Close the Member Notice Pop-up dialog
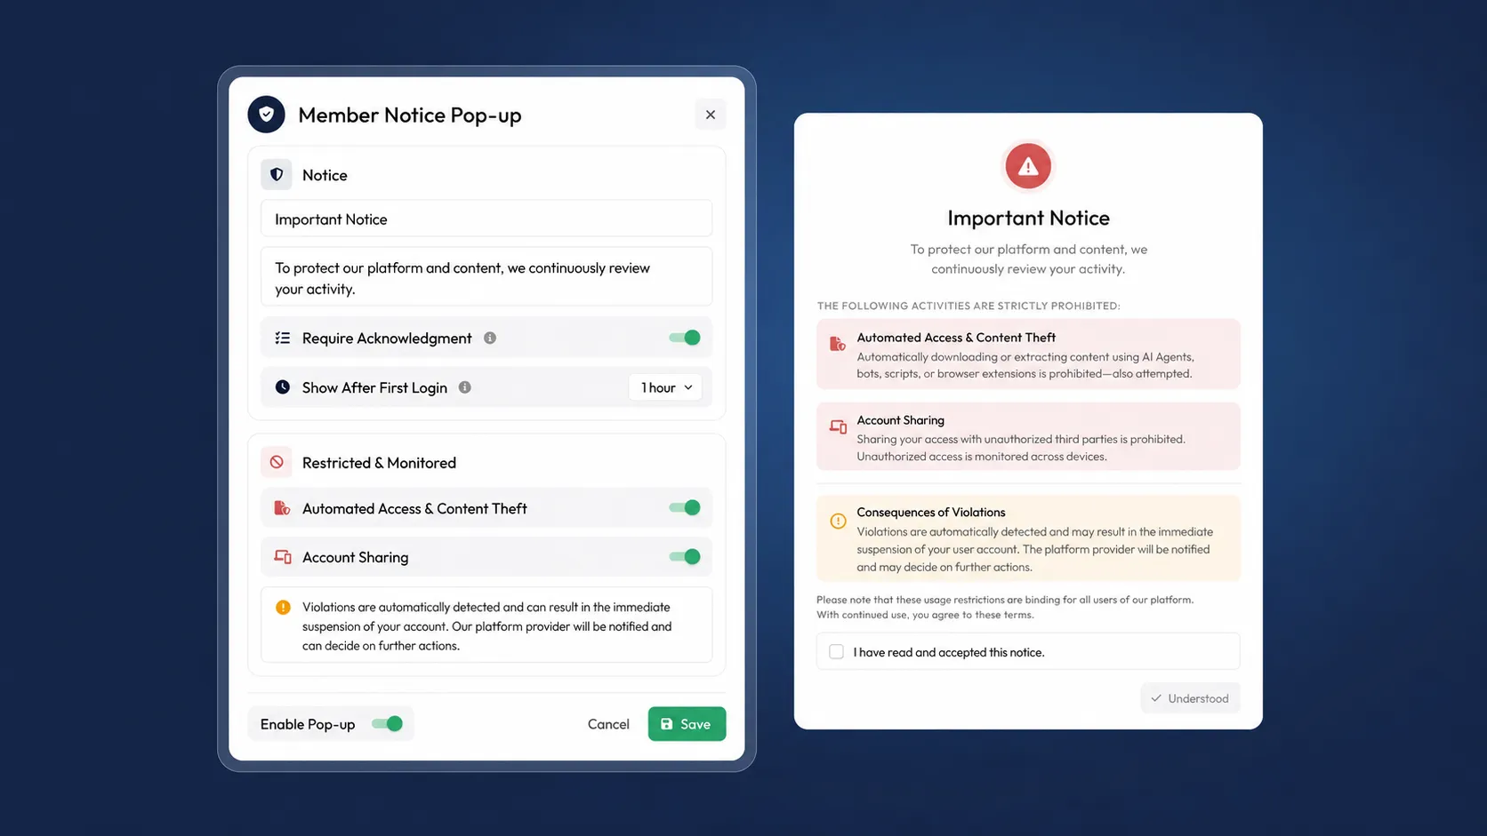Image resolution: width=1487 pixels, height=836 pixels. (x=710, y=115)
